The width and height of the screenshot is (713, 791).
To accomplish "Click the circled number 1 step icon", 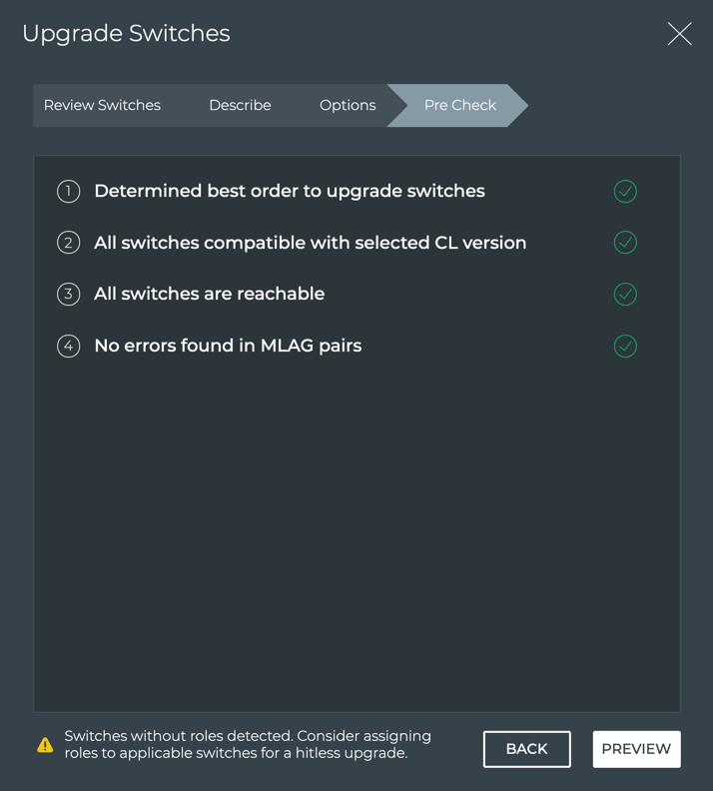I will (68, 191).
